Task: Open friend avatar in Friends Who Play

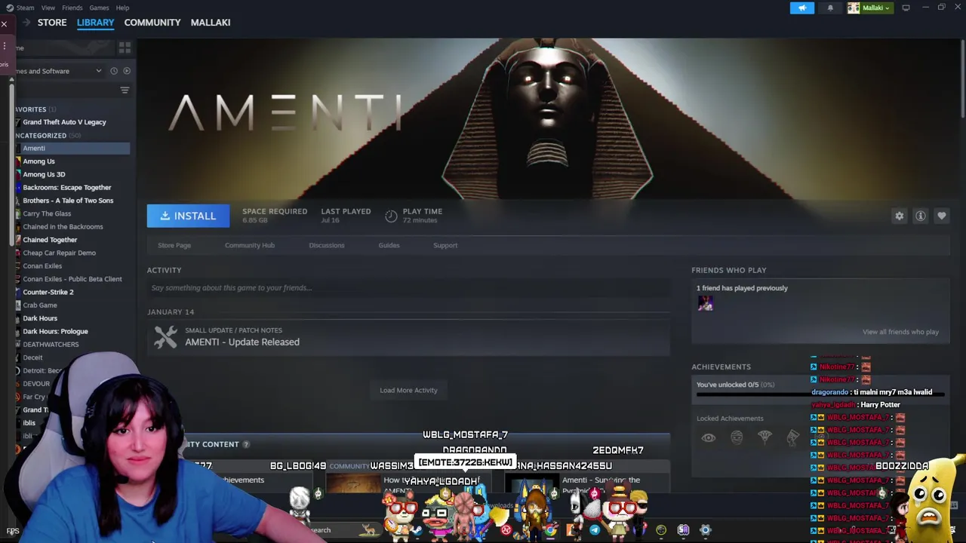Action: pyautogui.click(x=705, y=303)
